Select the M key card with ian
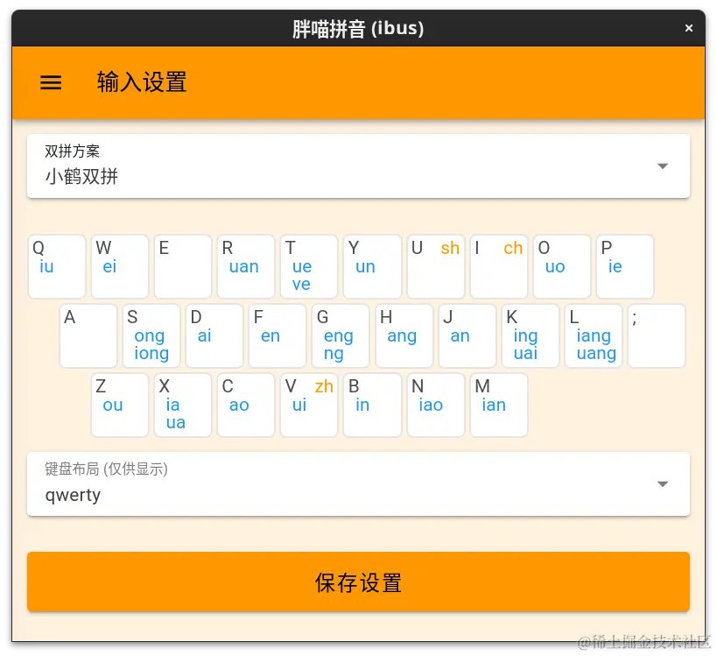This screenshot has height=656, width=717. click(499, 405)
